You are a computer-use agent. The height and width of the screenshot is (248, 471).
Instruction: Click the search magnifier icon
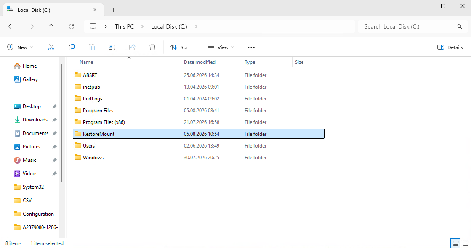coord(460,26)
